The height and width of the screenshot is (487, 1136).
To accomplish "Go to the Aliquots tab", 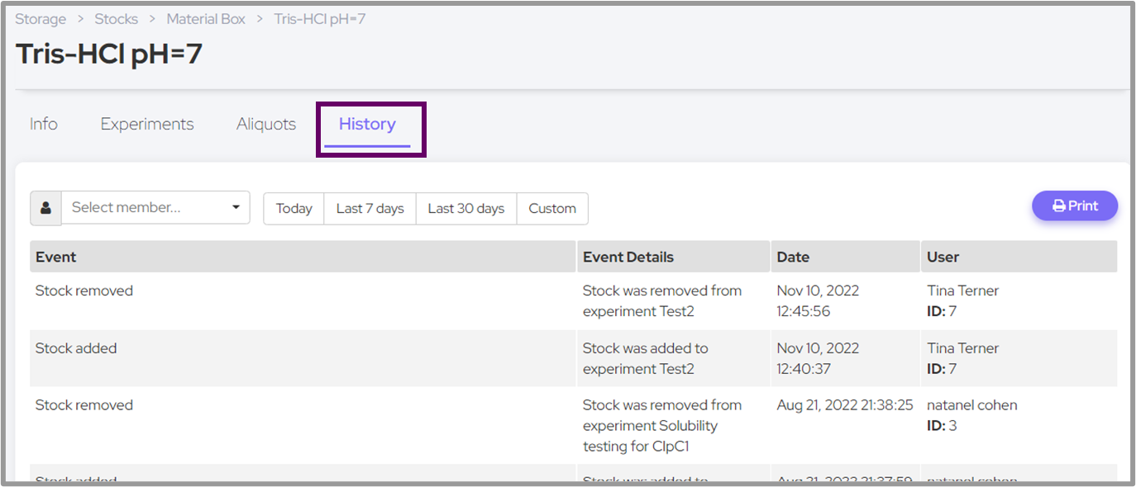I will (265, 125).
